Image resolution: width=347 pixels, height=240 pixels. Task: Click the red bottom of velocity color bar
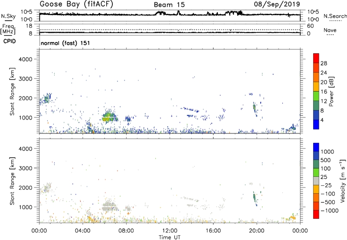[x=316, y=214]
